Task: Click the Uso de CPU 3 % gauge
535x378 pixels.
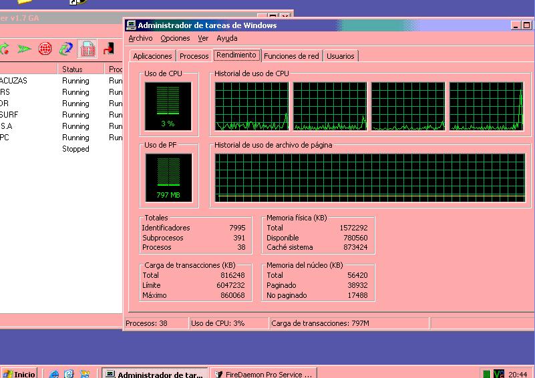Action: coord(168,106)
